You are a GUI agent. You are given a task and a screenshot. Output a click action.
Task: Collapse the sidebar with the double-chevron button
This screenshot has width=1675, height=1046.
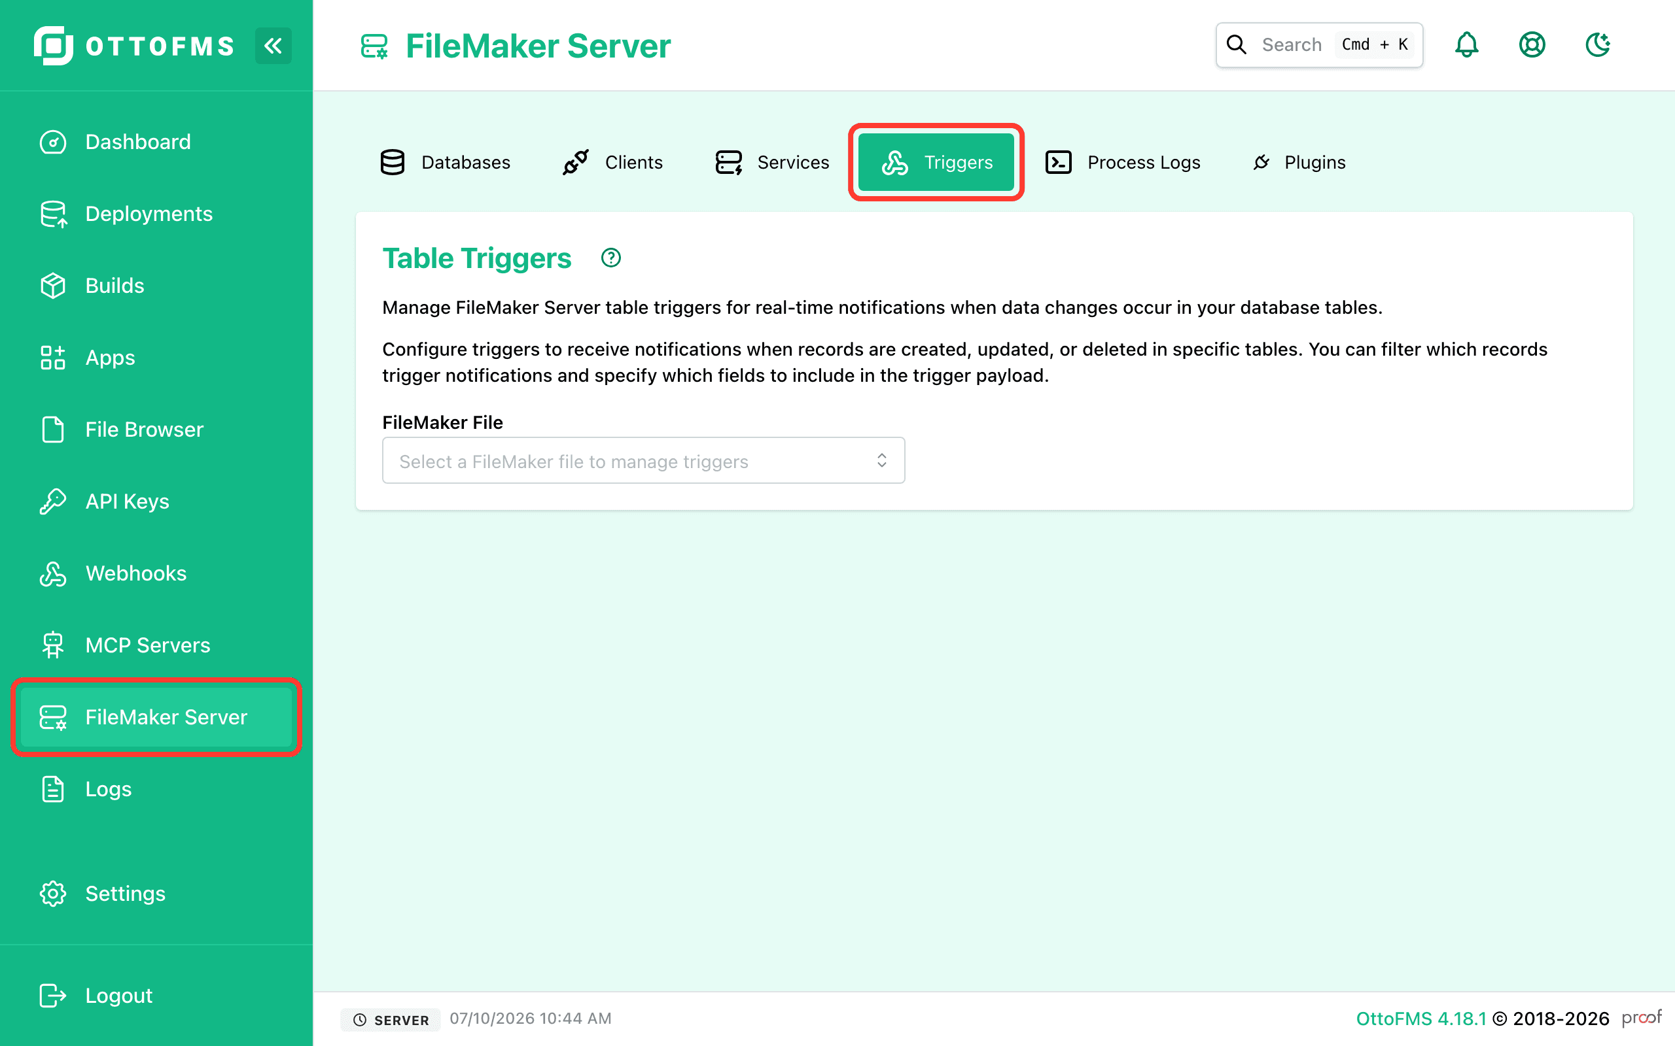pyautogui.click(x=273, y=46)
